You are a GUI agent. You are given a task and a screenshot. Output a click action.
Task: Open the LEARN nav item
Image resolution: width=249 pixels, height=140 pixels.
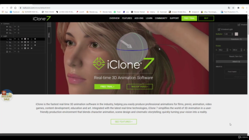pos(149,18)
